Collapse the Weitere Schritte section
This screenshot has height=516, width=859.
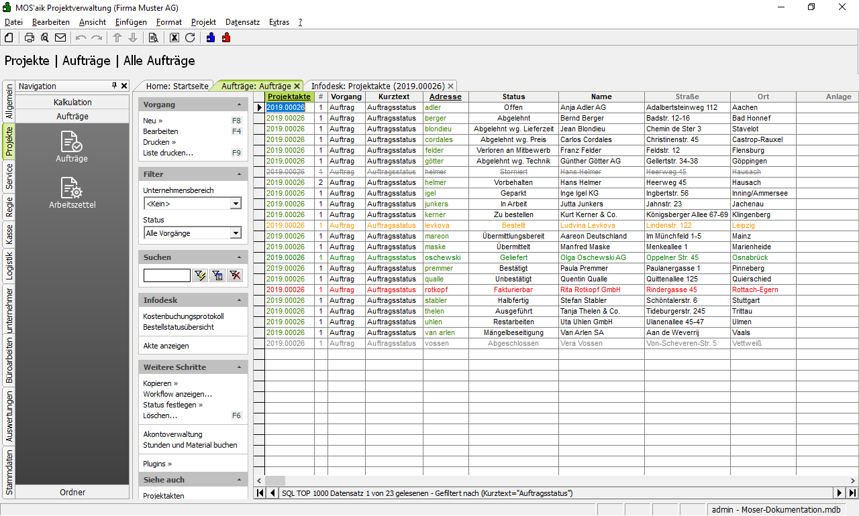coord(240,367)
